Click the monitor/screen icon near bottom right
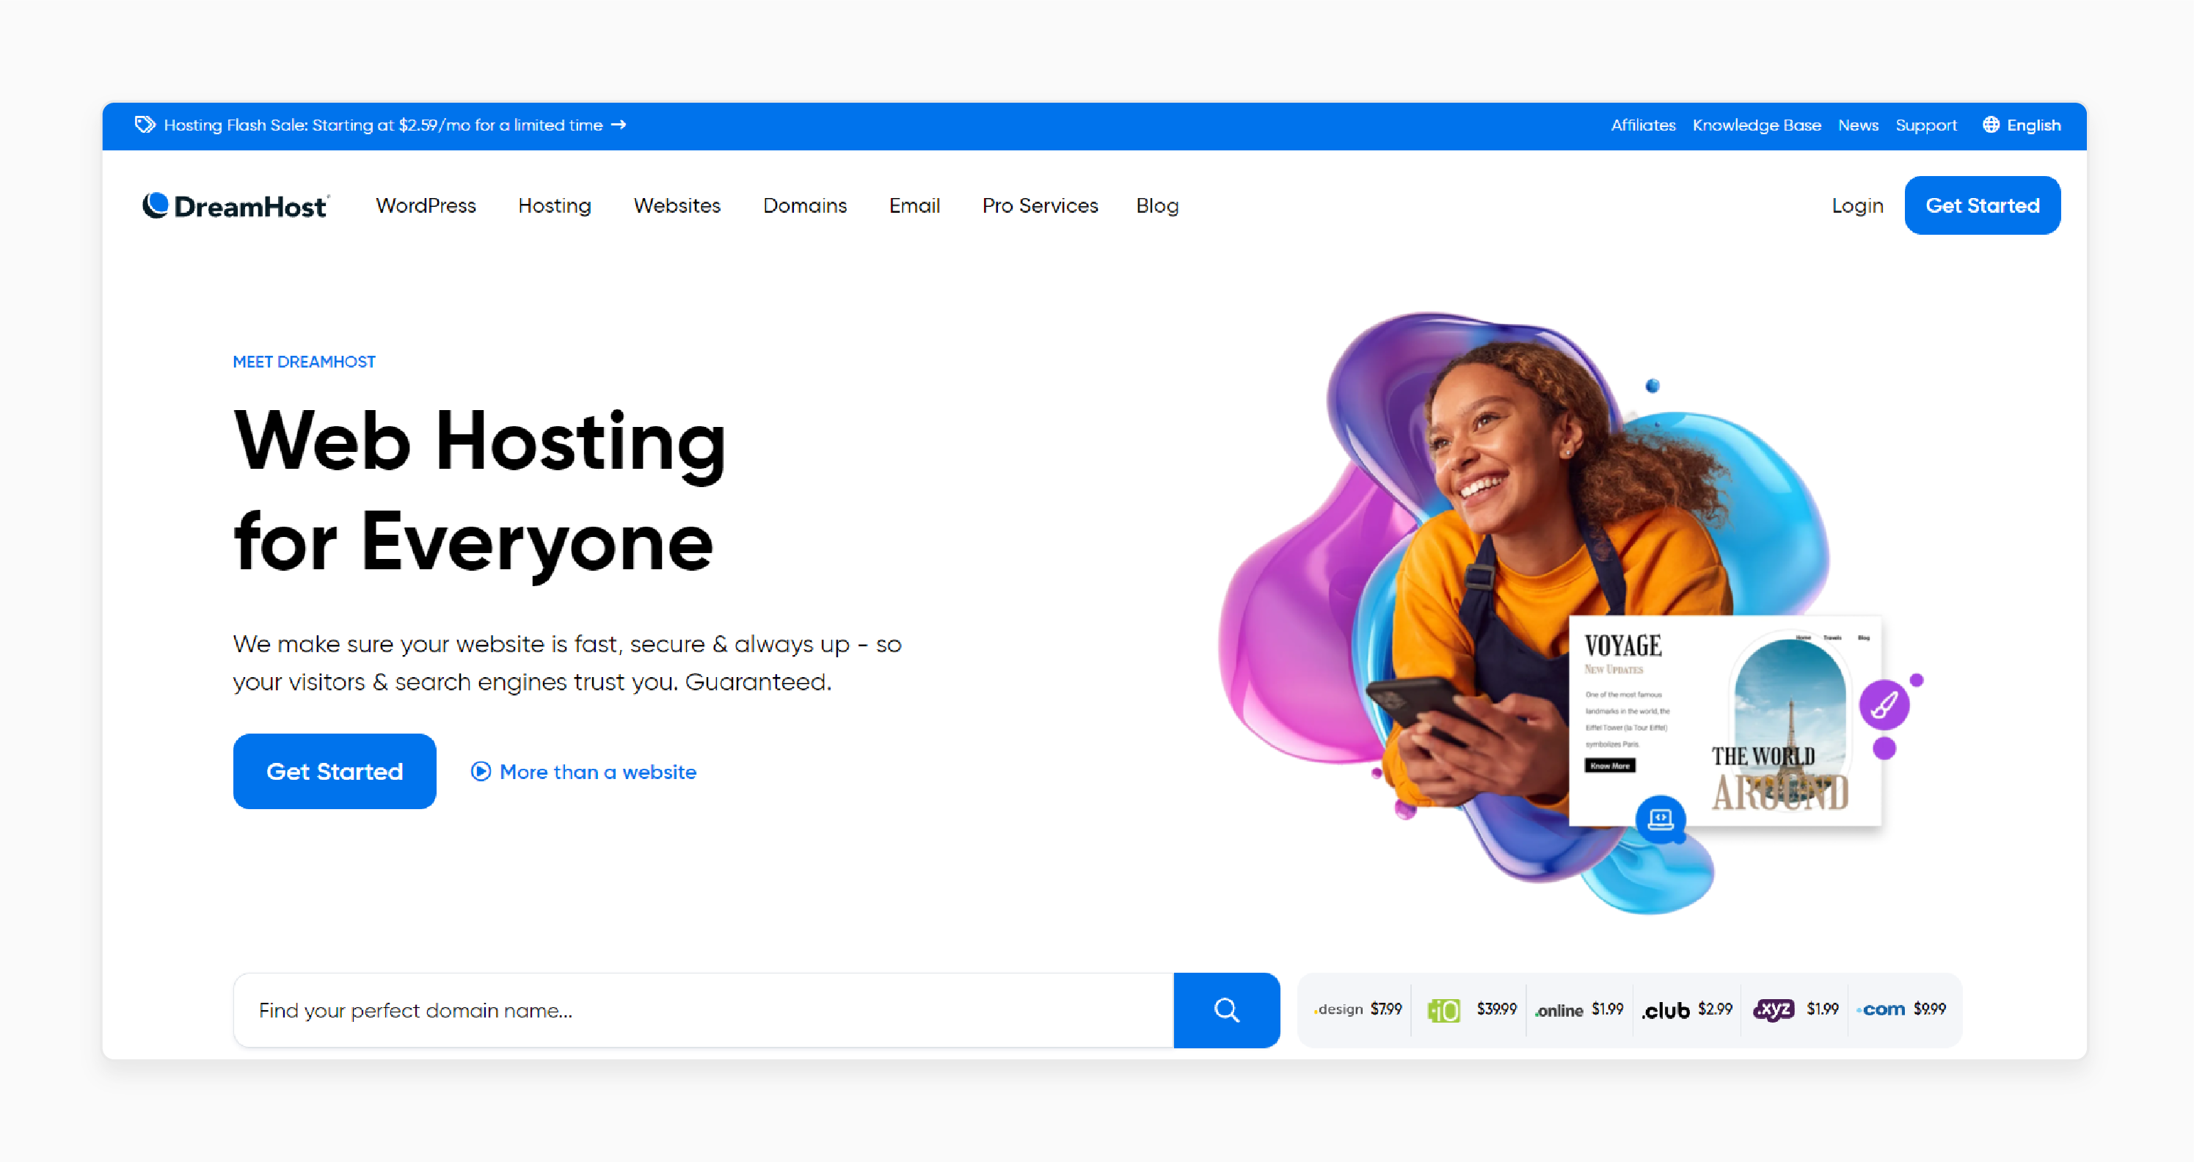 click(1658, 819)
